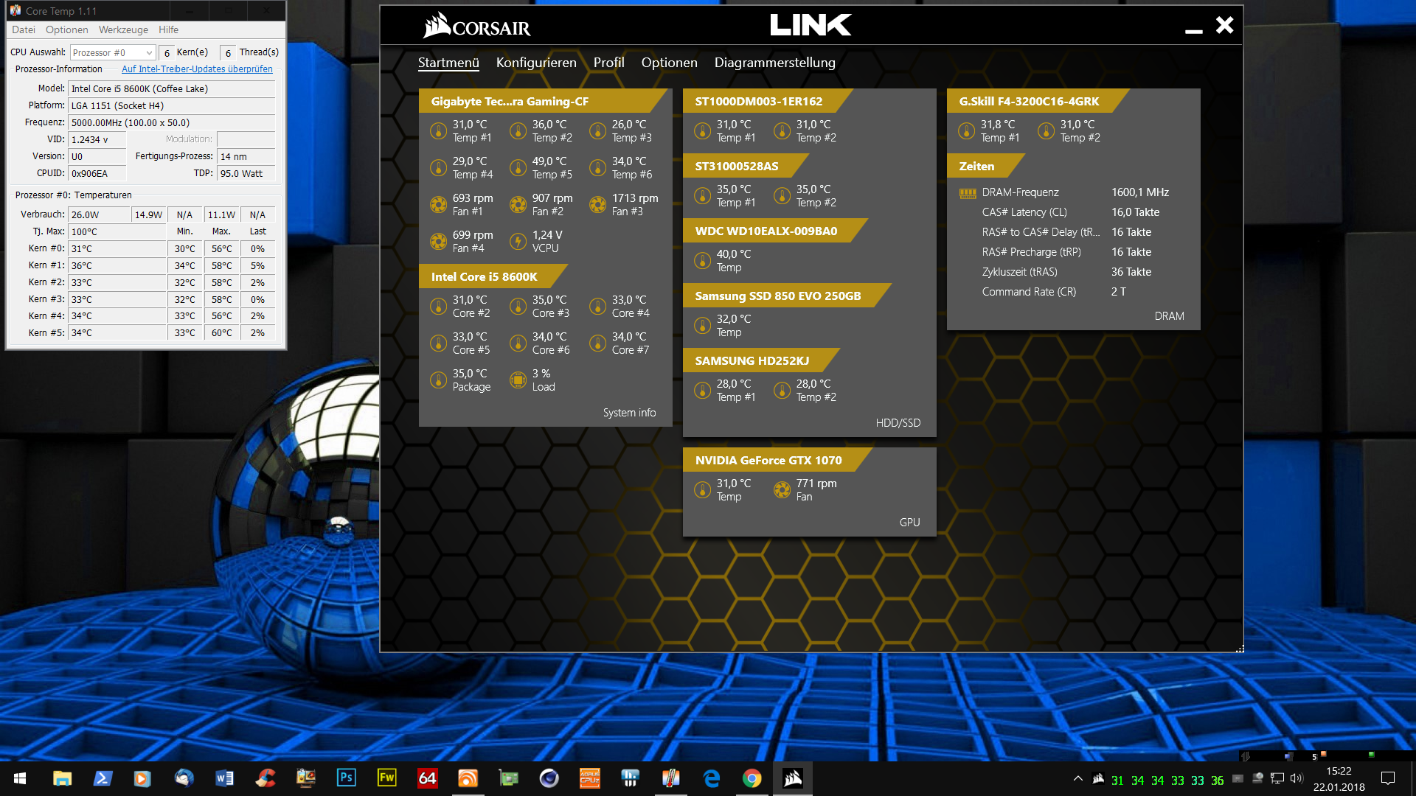Click the WDC WD10EALX temperature icon
The image size is (1416, 796).
[x=702, y=260]
